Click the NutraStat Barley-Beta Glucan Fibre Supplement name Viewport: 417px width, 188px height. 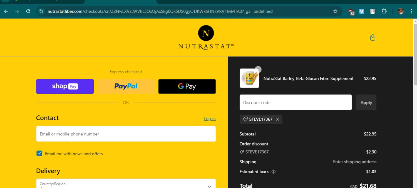coord(308,78)
